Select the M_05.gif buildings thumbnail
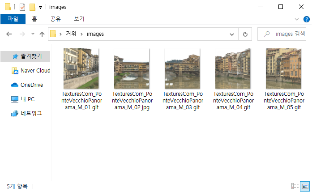This screenshot has height=192, width=312. (283, 68)
